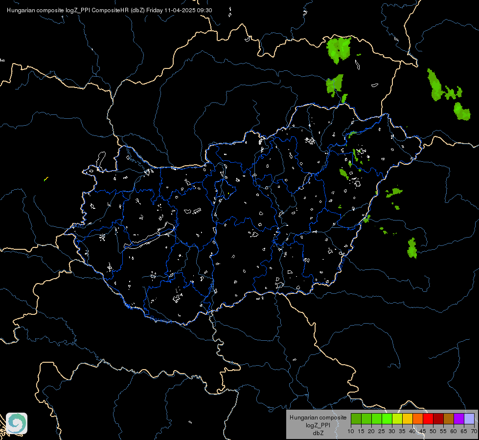Click the 'Hungarian composite' legend label

coord(318,418)
